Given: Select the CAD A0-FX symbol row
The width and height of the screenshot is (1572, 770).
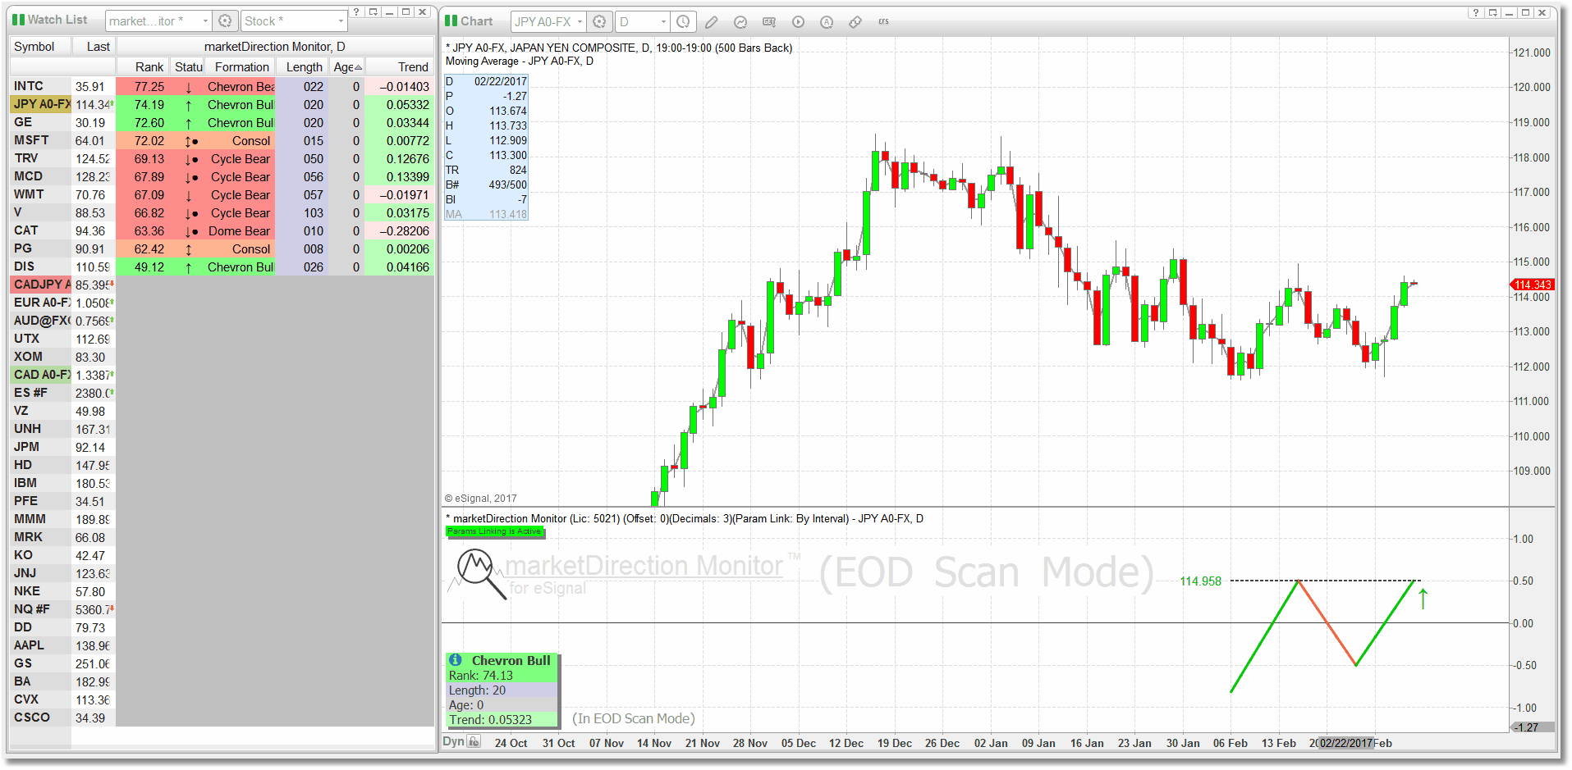Looking at the screenshot, I should (x=41, y=375).
